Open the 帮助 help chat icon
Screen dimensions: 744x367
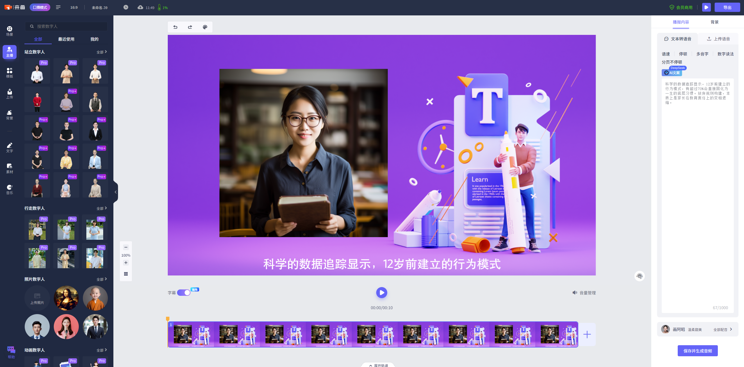[11, 352]
